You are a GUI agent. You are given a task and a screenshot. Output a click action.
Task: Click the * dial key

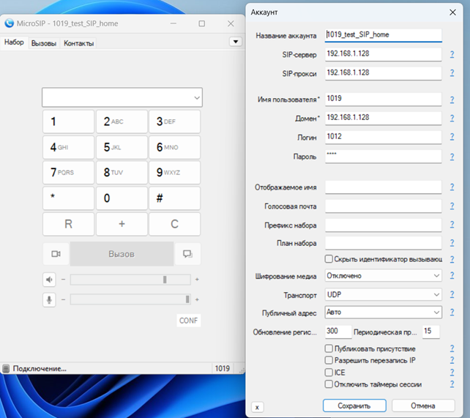[68, 198]
